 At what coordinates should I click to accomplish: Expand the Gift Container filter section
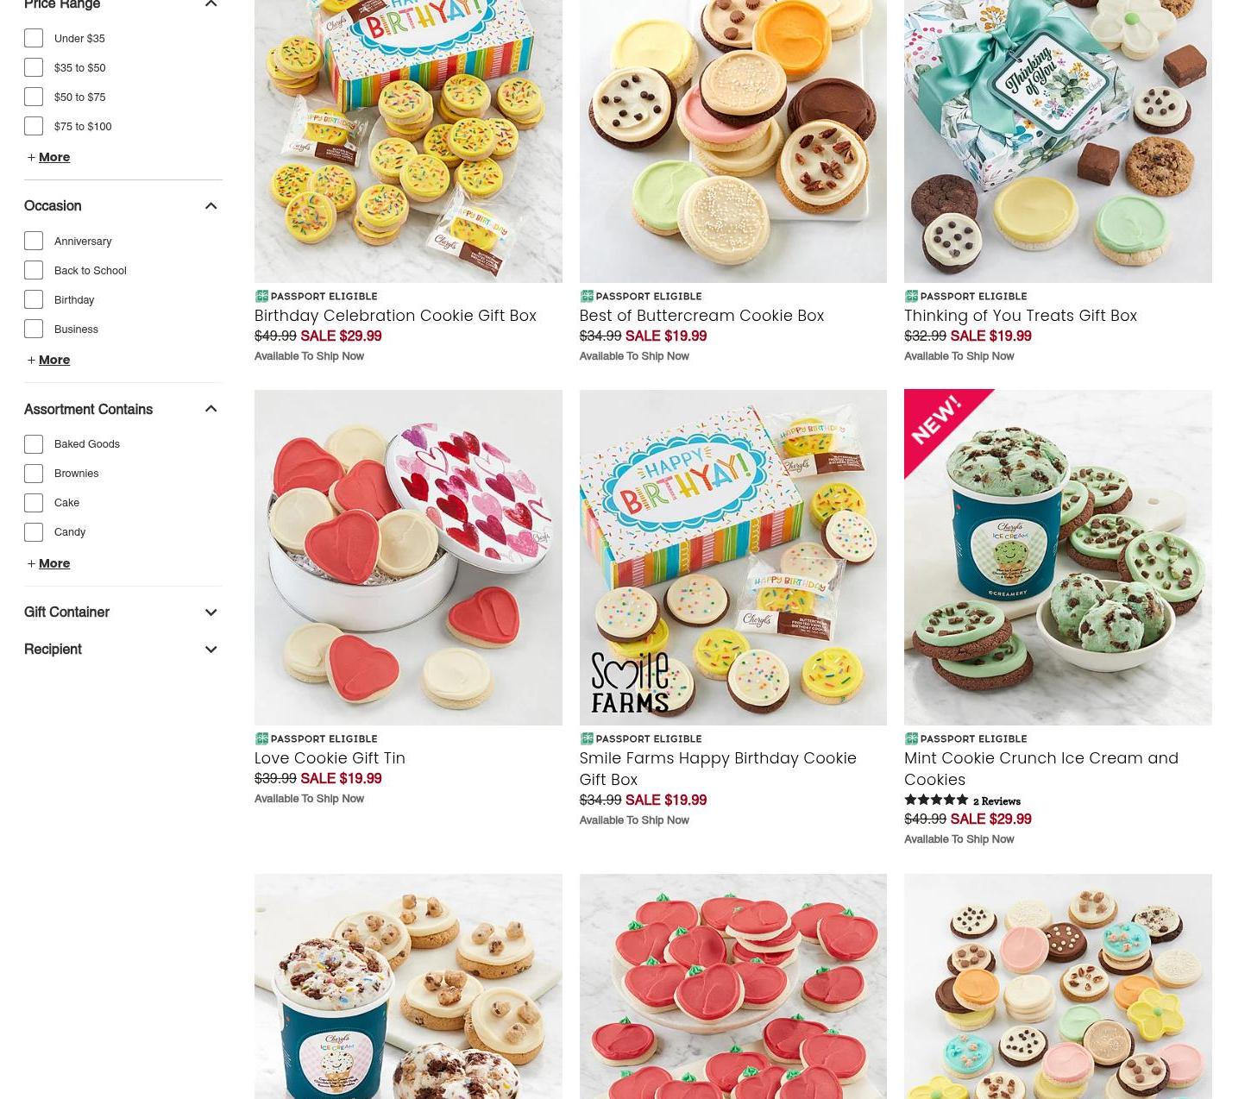pyautogui.click(x=123, y=612)
